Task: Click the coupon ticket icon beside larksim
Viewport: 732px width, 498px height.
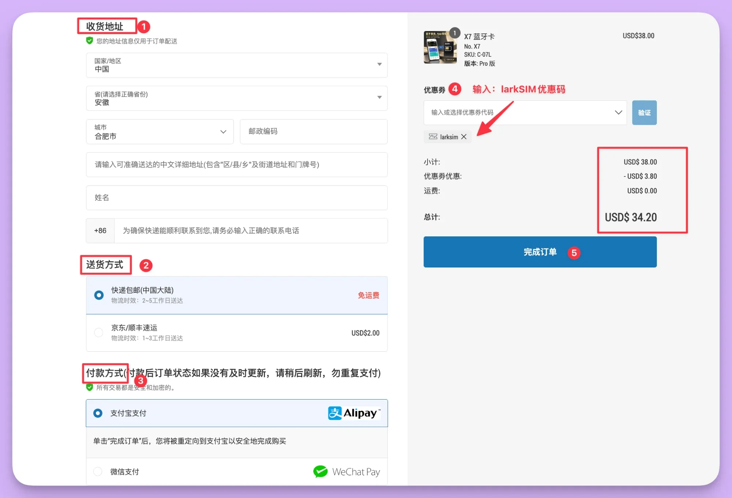Action: point(433,136)
